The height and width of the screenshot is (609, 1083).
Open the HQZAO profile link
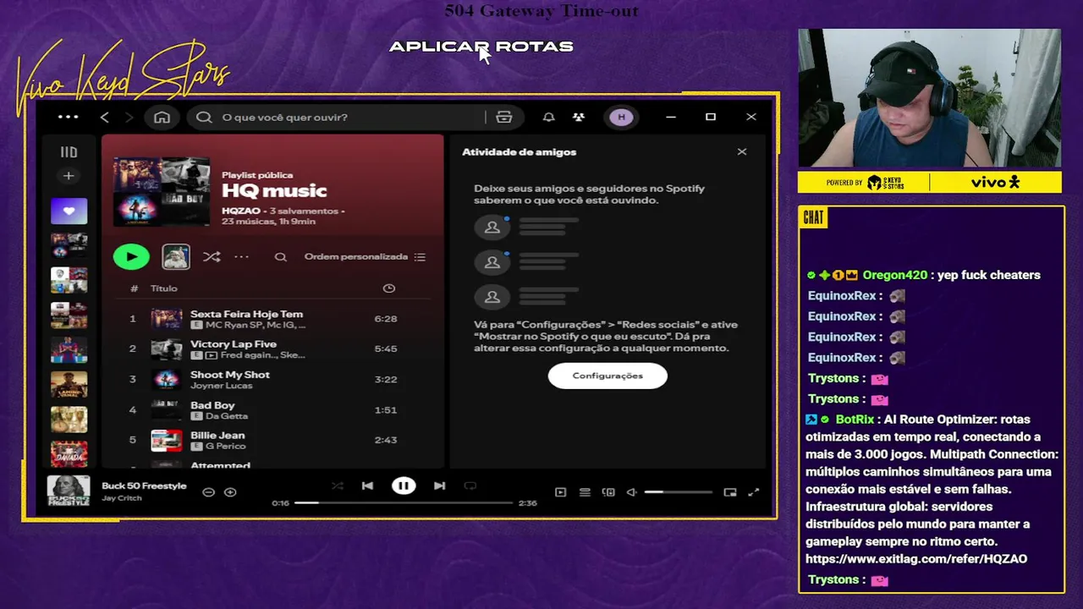pos(241,211)
